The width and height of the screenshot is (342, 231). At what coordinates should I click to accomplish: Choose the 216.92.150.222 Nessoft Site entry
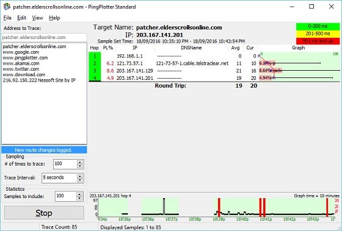(x=39, y=80)
